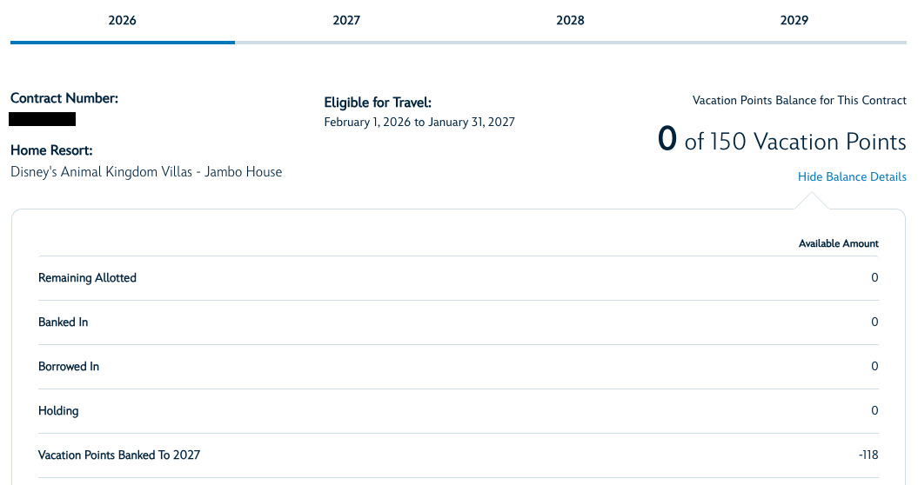This screenshot has width=918, height=485.
Task: Select the 2028 tab
Action: tap(570, 21)
